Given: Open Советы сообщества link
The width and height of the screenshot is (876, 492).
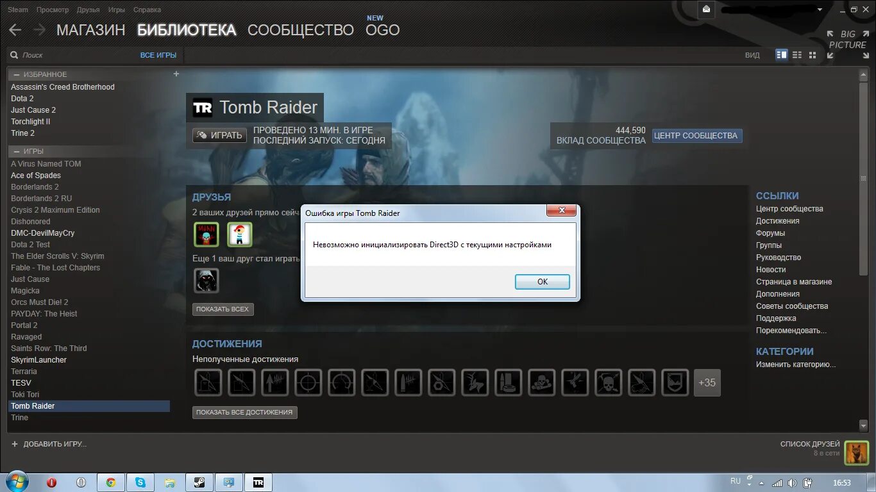Looking at the screenshot, I should point(792,306).
